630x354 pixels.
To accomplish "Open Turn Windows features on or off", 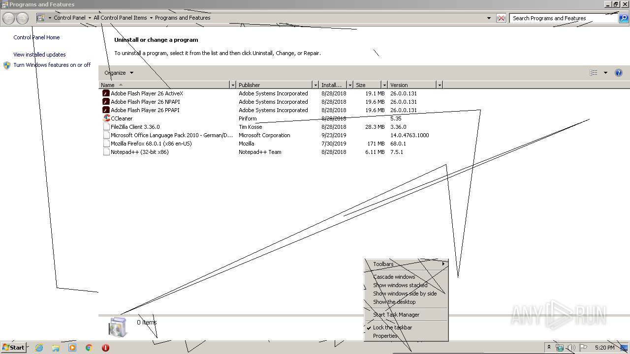I will (52, 65).
